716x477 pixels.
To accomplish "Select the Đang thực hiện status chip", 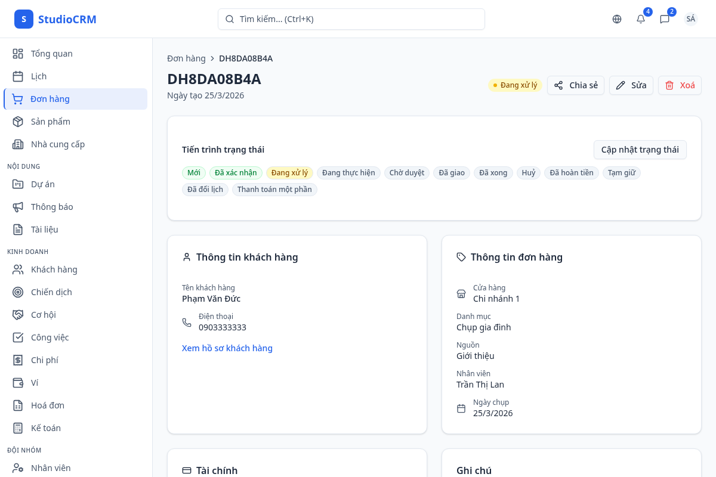I will (348, 173).
